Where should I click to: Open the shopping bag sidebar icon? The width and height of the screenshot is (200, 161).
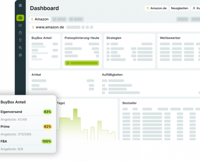point(20,33)
